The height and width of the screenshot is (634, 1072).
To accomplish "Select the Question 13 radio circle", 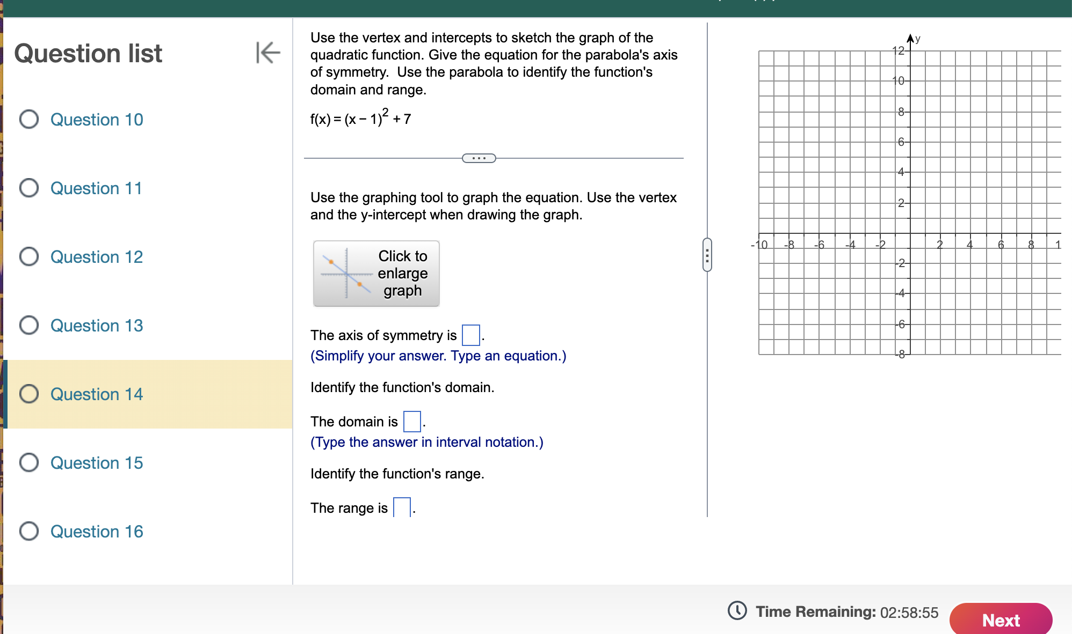I will click(x=29, y=325).
